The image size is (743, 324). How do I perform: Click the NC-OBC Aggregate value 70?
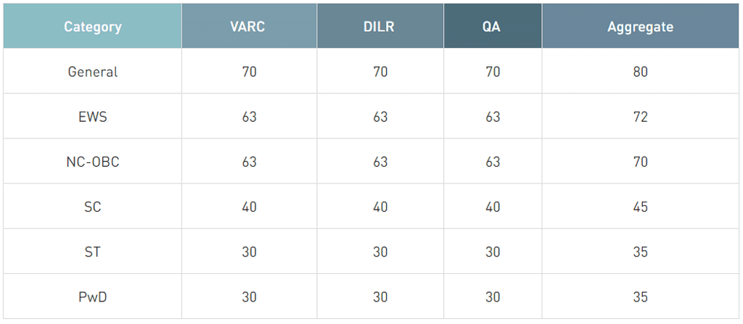tap(640, 162)
